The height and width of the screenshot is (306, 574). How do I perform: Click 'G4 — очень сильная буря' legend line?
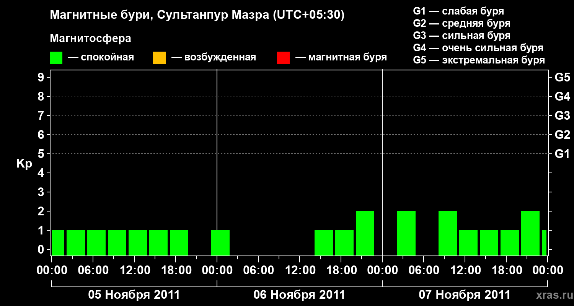pyautogui.click(x=478, y=48)
